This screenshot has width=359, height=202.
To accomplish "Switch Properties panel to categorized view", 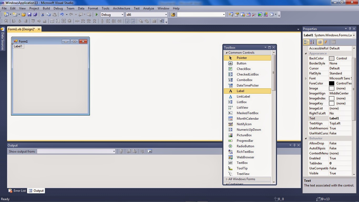I will [x=306, y=42].
